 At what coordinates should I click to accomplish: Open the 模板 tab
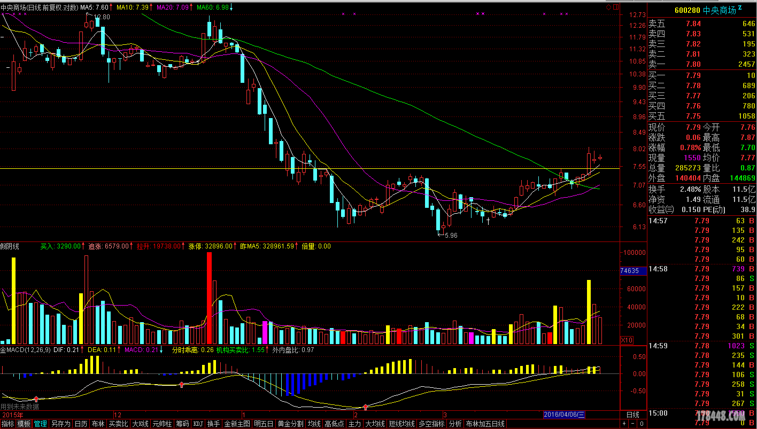click(x=24, y=424)
